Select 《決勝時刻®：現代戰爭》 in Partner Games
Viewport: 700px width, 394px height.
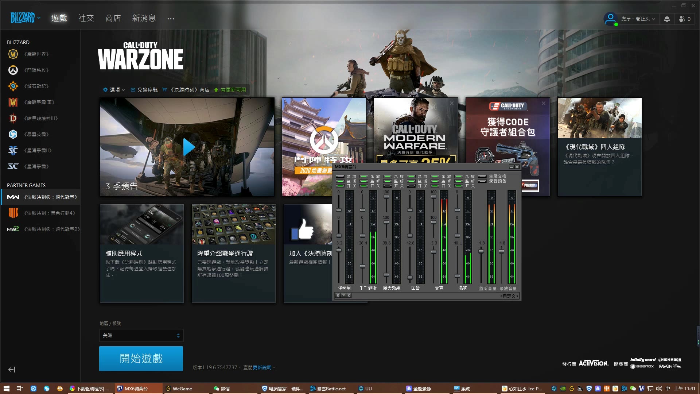point(40,197)
